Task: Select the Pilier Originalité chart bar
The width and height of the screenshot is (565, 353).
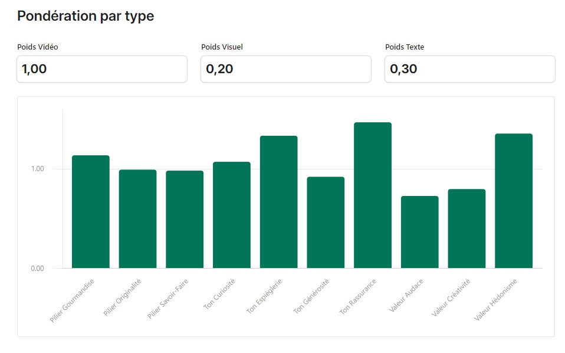Action: click(137, 218)
